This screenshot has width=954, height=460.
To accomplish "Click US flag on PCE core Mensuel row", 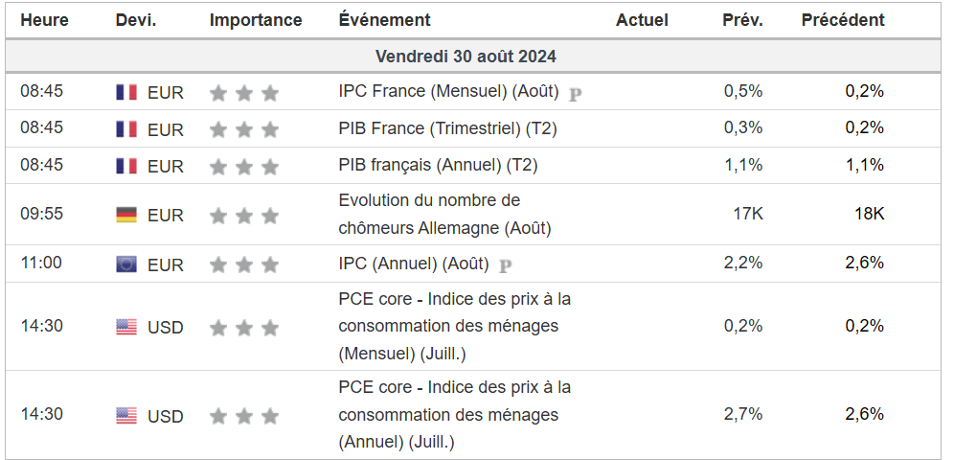I will [126, 327].
